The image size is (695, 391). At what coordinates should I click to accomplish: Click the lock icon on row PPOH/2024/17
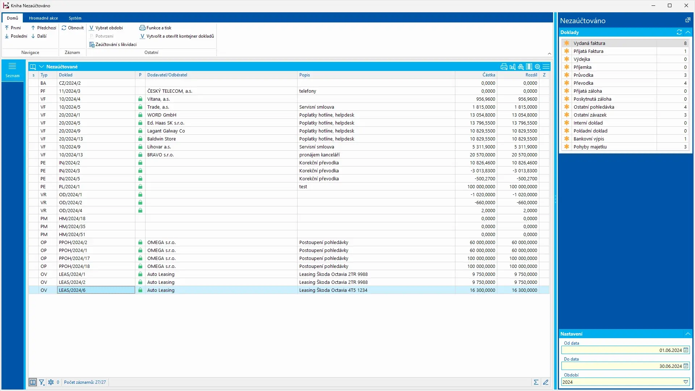coord(140,258)
